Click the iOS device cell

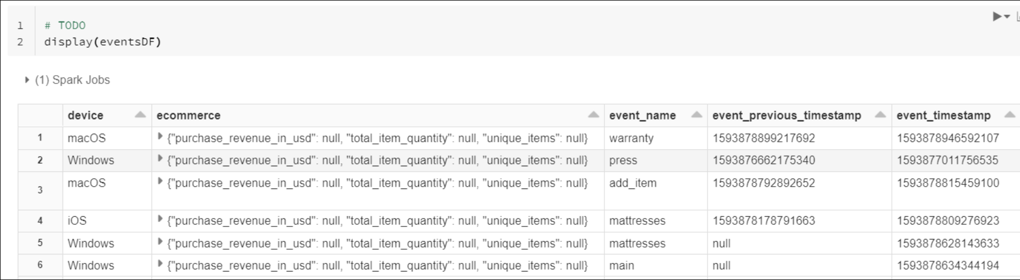pyautogui.click(x=77, y=220)
